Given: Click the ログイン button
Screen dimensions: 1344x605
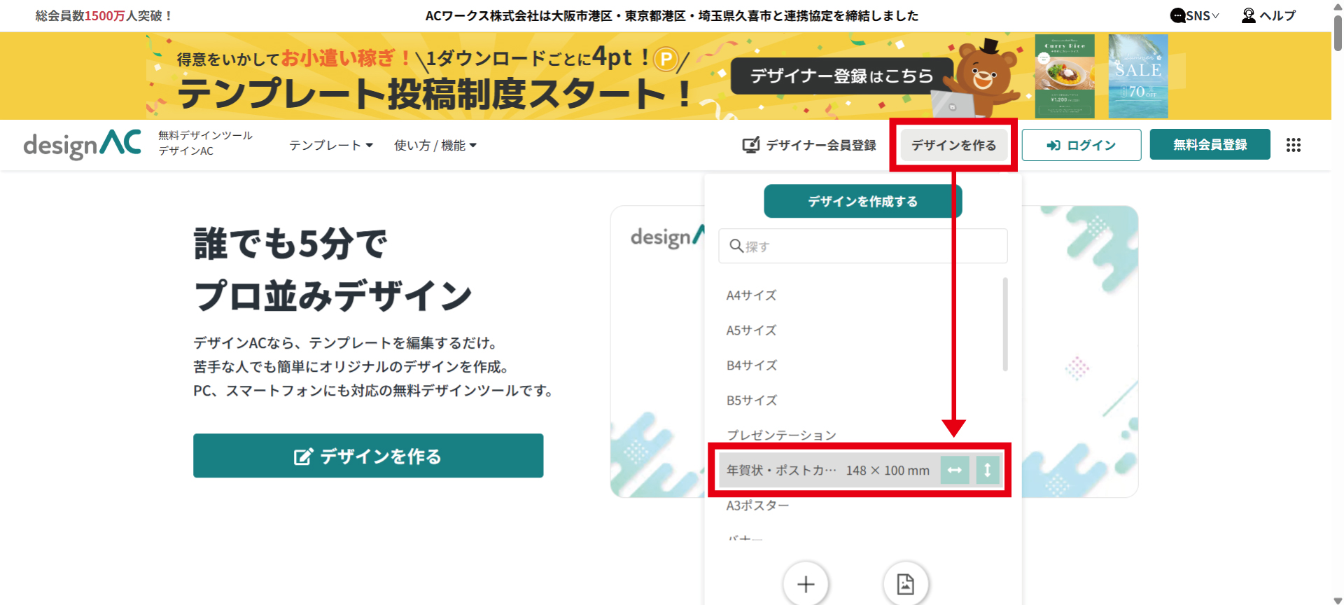Looking at the screenshot, I should (x=1081, y=145).
